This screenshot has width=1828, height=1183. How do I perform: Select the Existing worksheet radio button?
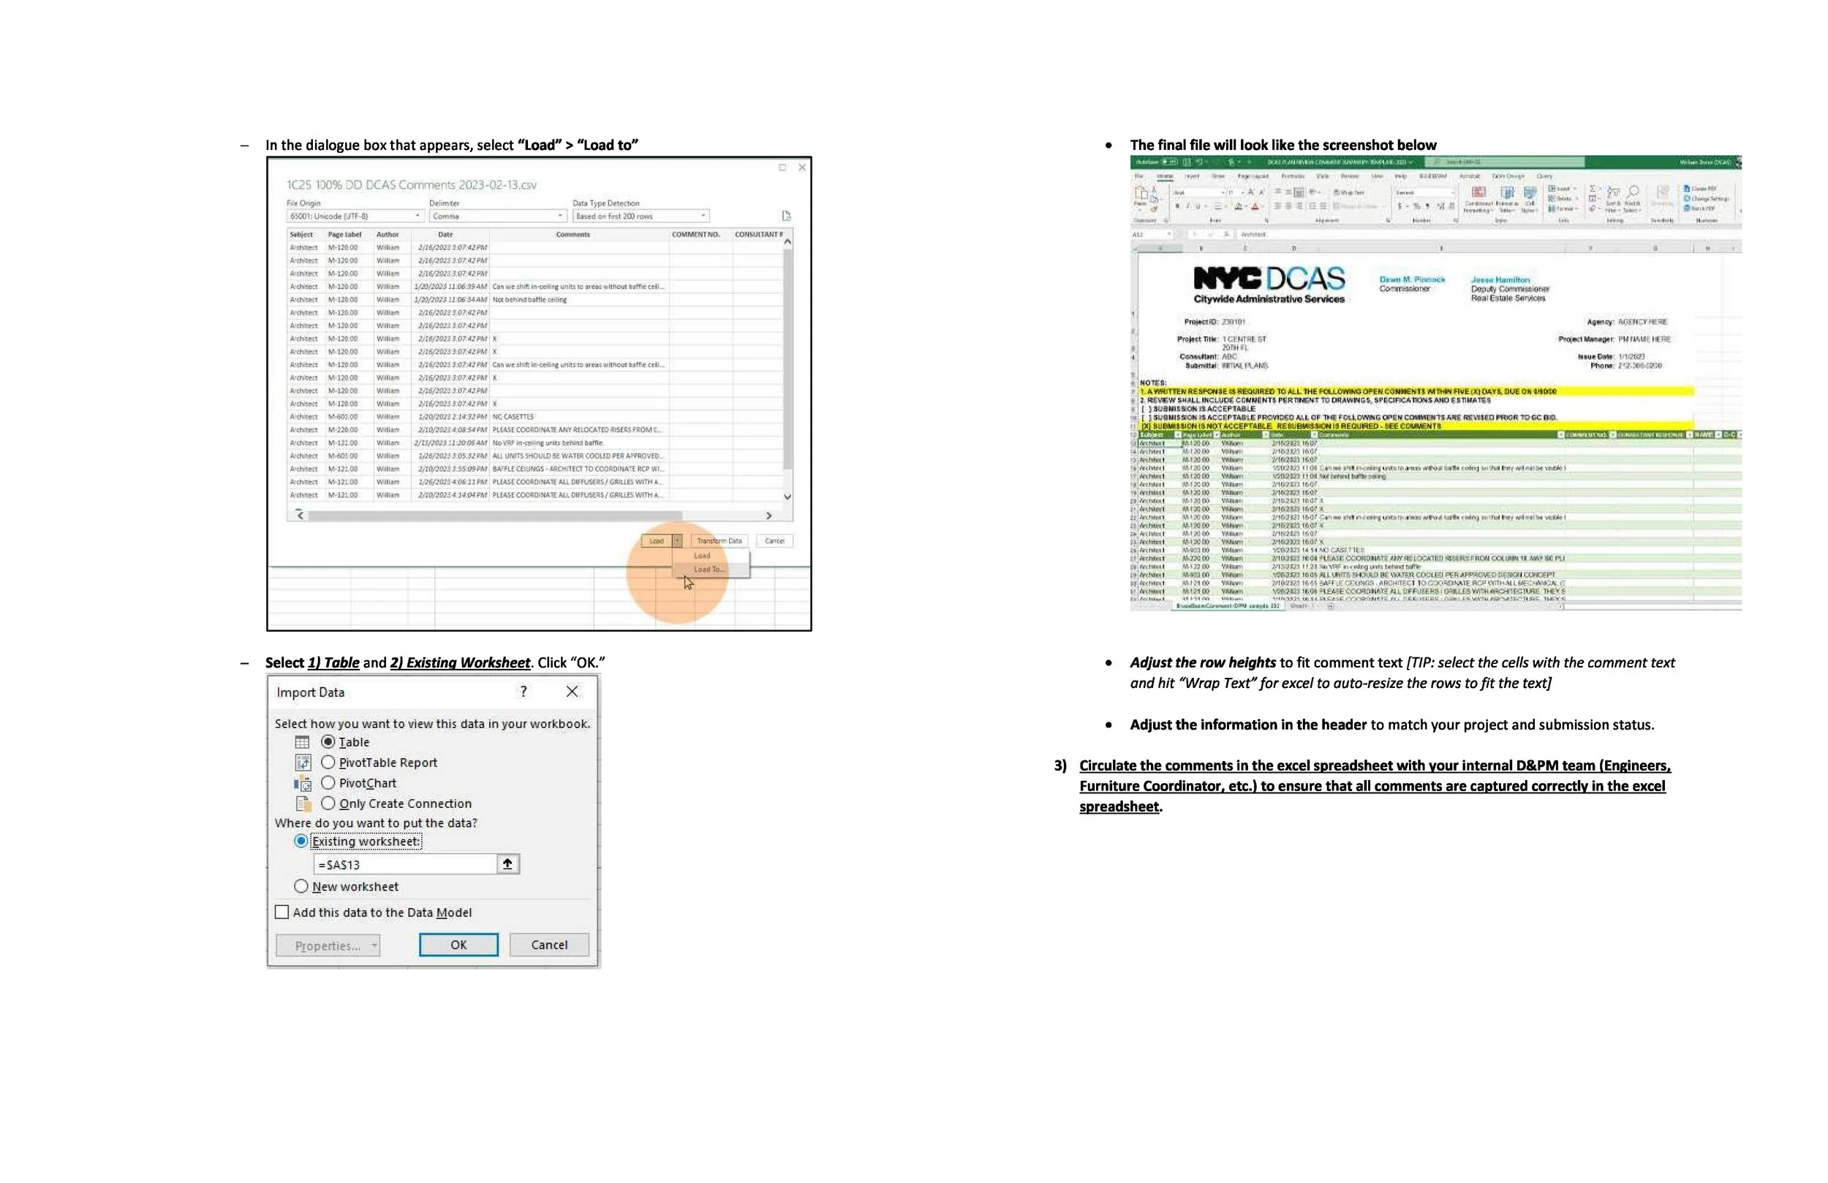coord(301,841)
